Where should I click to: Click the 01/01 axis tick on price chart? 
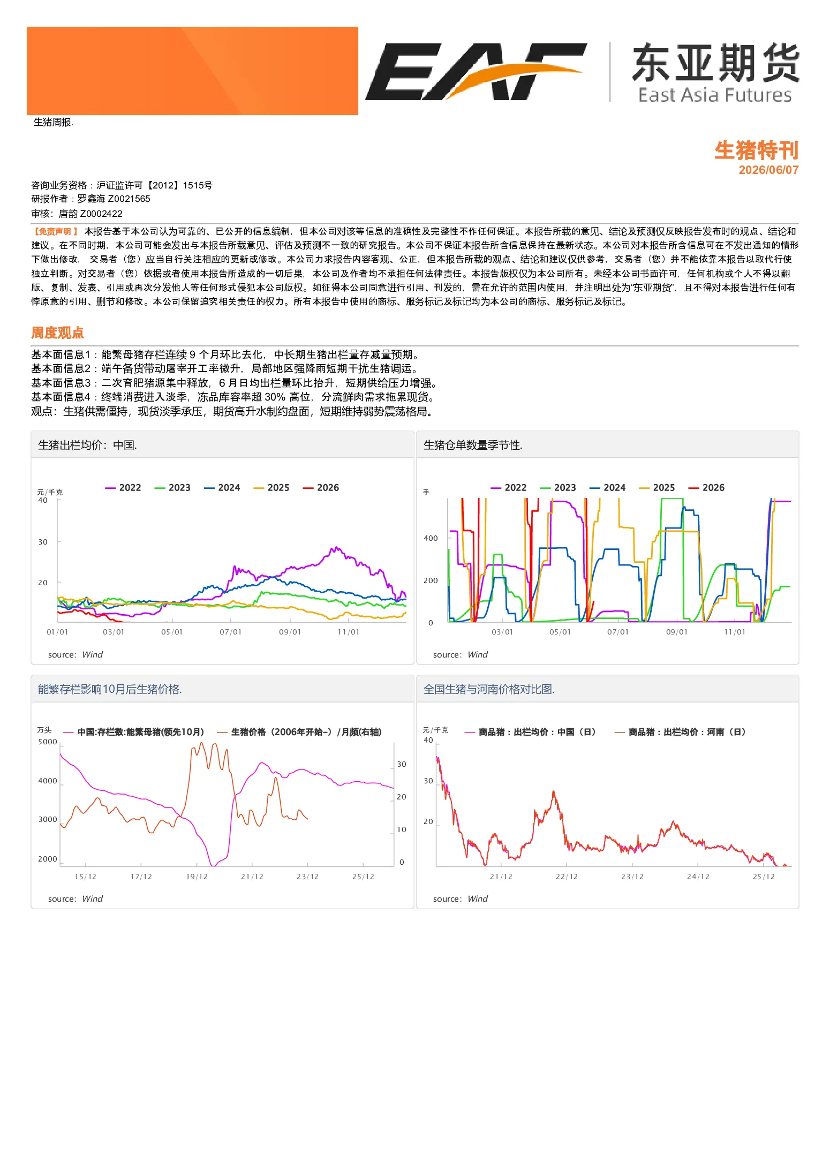click(57, 632)
